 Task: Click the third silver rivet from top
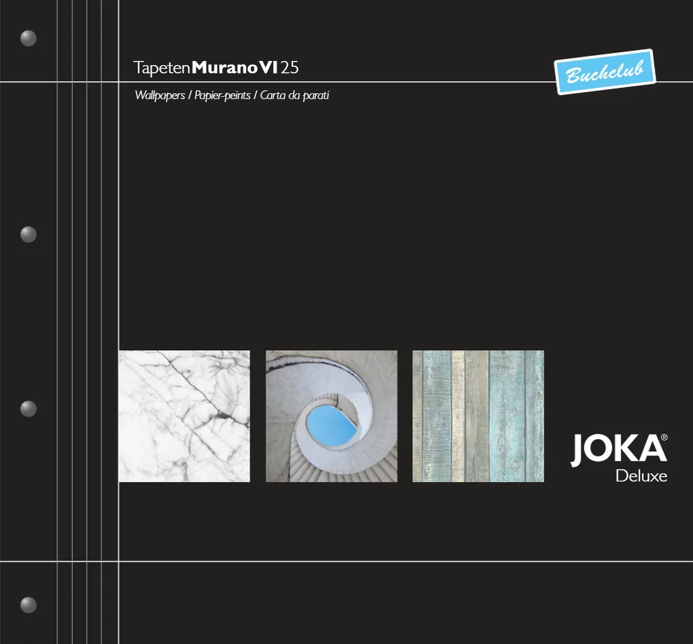(x=28, y=409)
